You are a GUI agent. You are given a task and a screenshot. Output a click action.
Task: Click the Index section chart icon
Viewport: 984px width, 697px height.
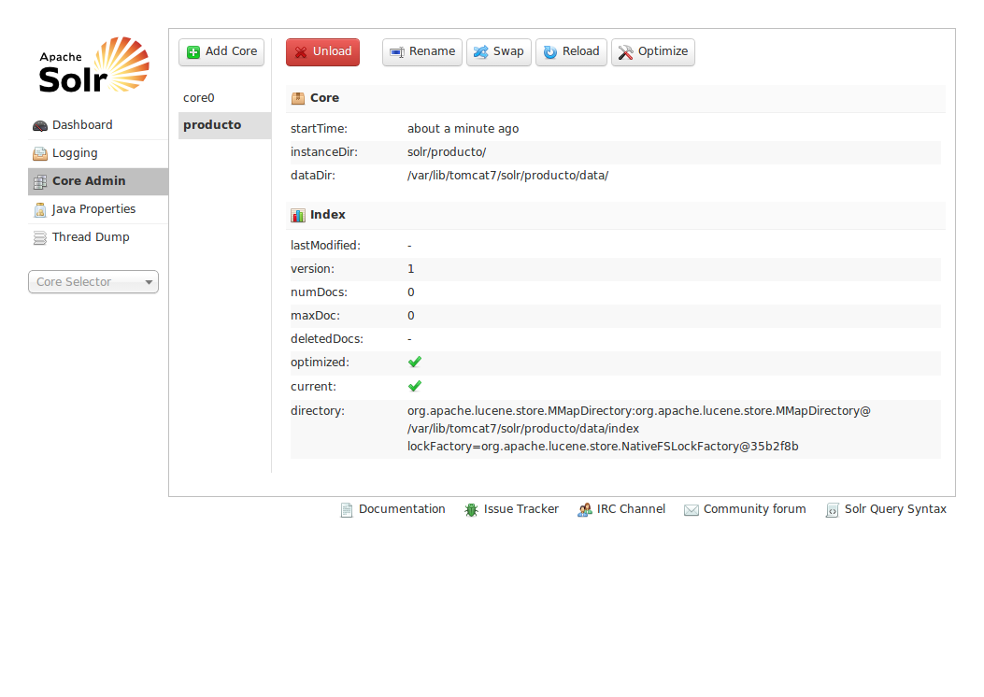298,215
